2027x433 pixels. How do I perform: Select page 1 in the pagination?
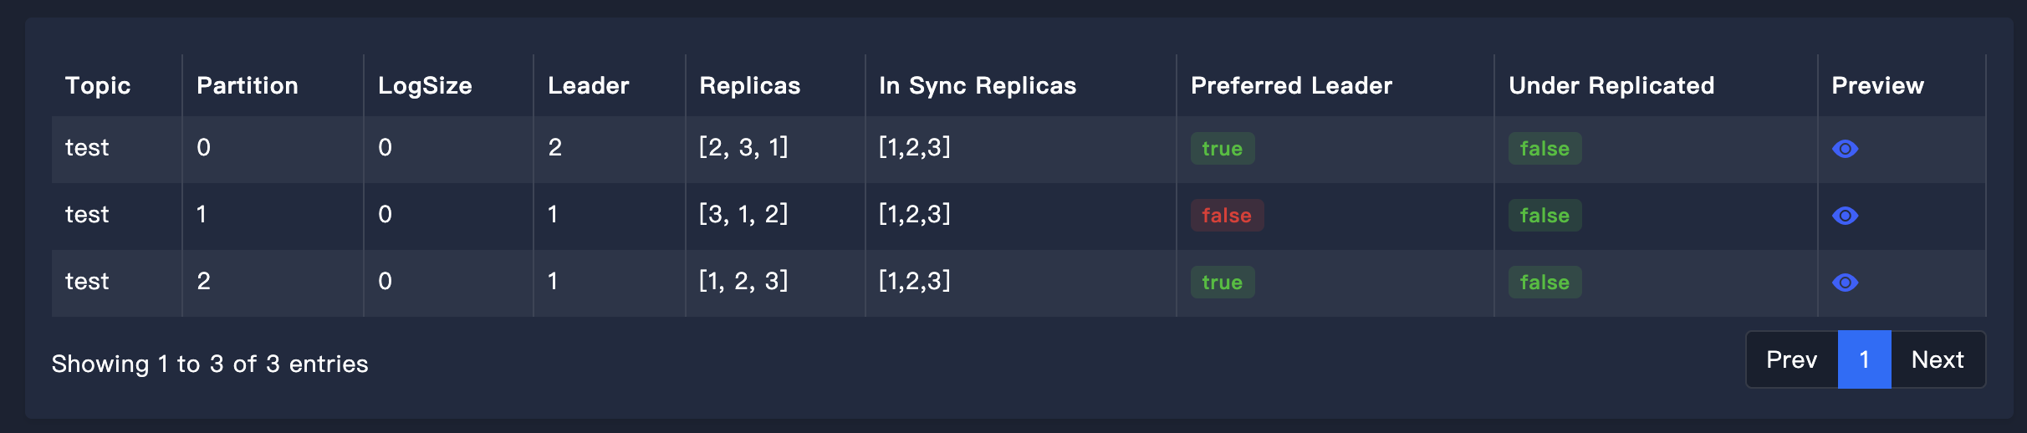1864,359
